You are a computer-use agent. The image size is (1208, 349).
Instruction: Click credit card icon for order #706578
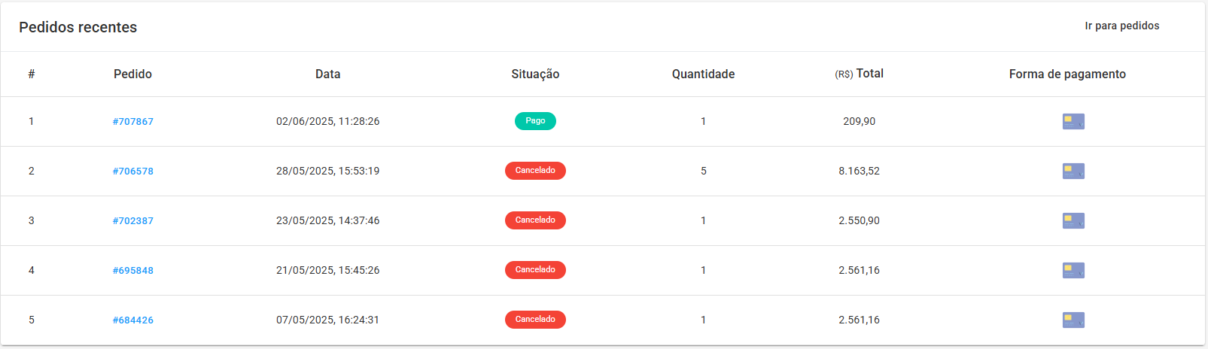pos(1073,171)
